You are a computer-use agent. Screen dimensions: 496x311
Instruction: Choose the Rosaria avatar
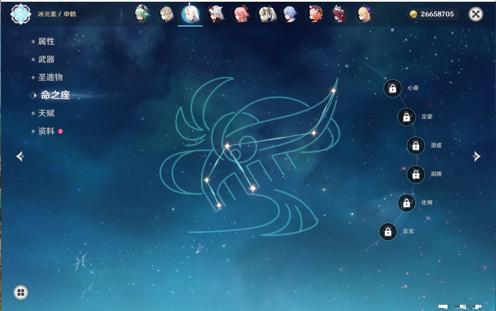339,14
